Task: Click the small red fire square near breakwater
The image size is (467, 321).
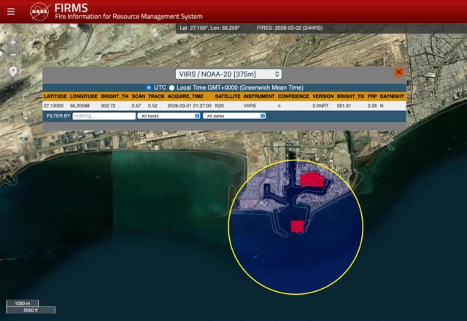Action: point(297,226)
